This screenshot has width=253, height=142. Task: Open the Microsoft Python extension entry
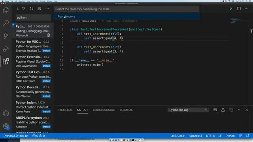click(x=33, y=31)
